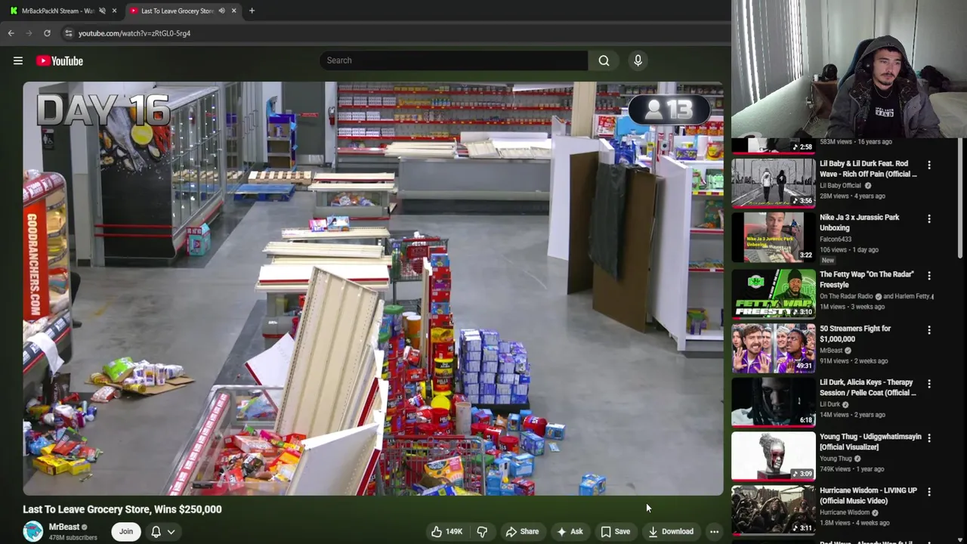
Task: Click channel name 'Hurricane Wisdom' under title
Action: click(845, 512)
